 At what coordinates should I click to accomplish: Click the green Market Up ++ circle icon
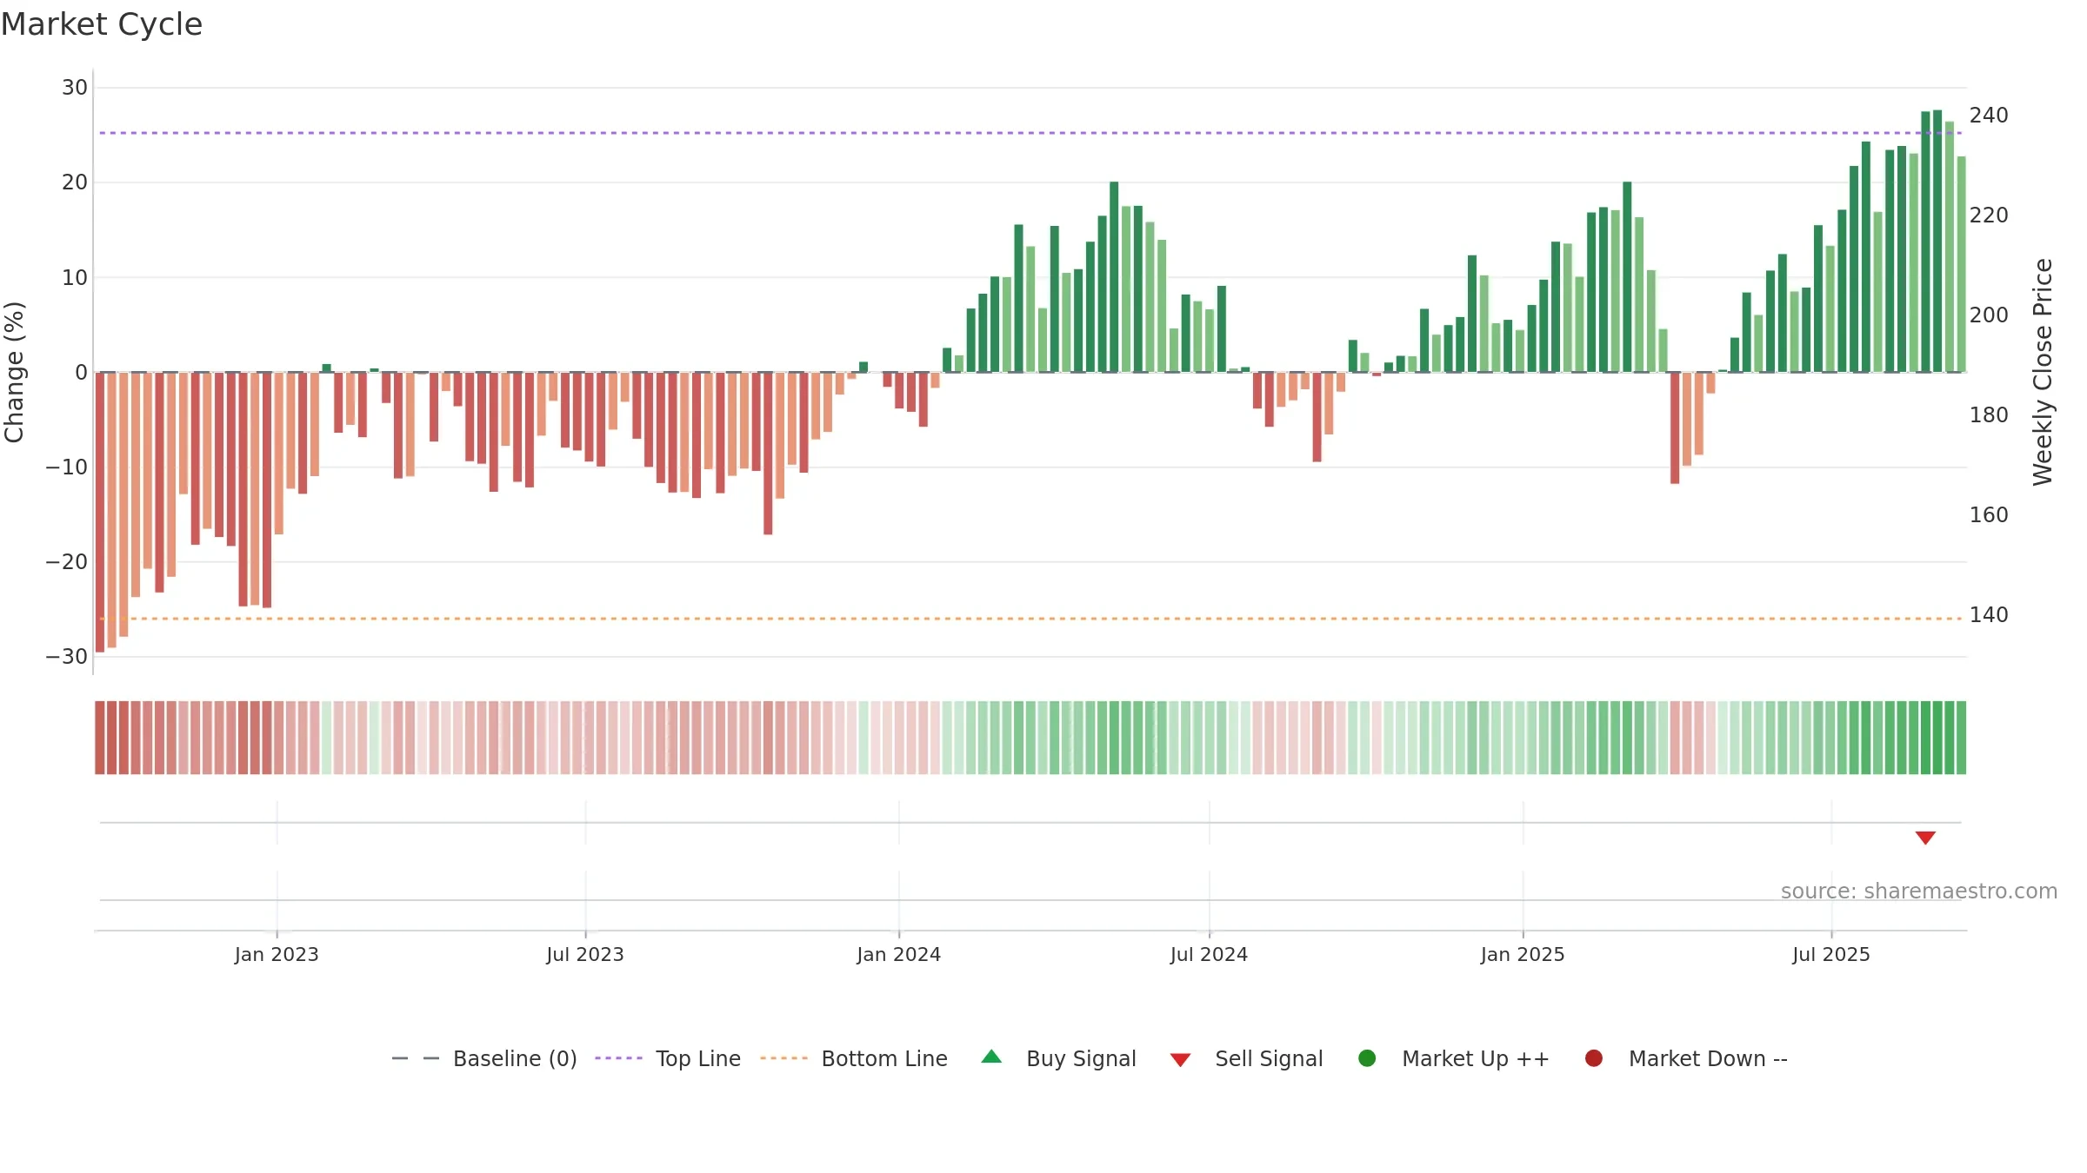click(x=1367, y=1058)
